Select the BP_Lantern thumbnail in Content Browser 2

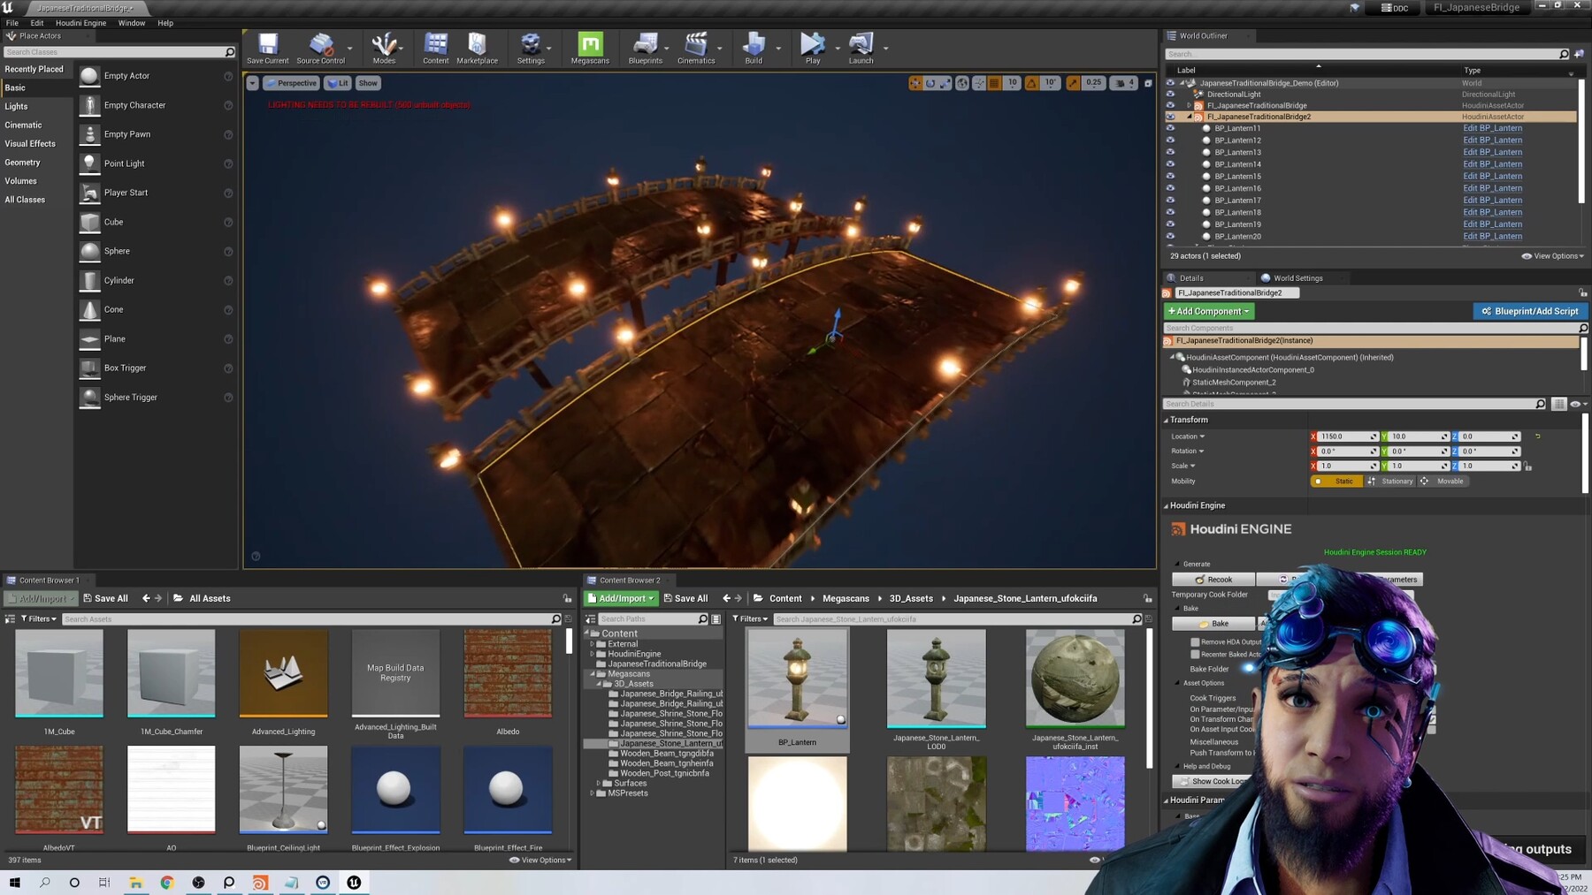click(x=796, y=676)
